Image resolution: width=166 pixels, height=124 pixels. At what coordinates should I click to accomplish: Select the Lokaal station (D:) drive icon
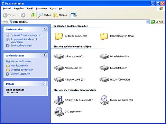click(x=104, y=56)
